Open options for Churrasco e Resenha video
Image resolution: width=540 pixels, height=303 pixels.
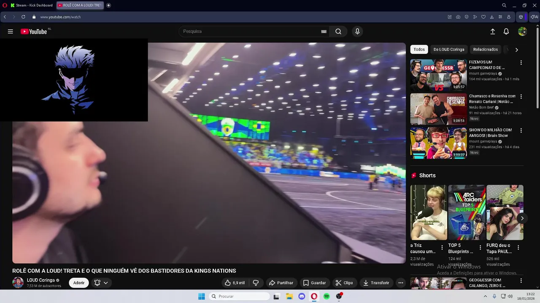tap(521, 96)
